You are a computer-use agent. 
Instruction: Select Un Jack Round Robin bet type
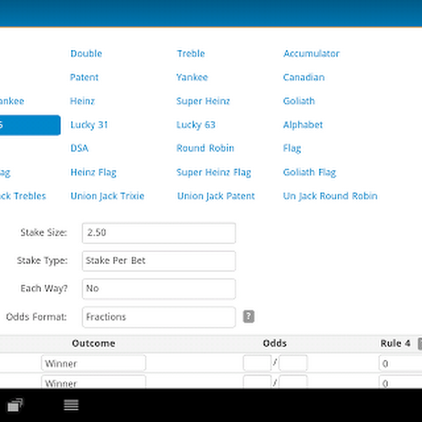pyautogui.click(x=330, y=196)
